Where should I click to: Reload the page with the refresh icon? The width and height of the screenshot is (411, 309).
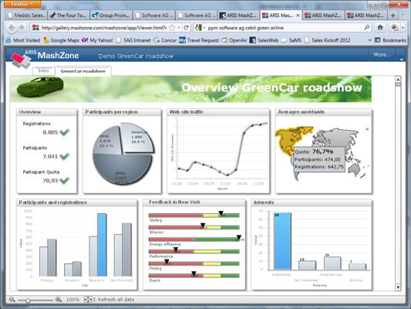point(186,28)
